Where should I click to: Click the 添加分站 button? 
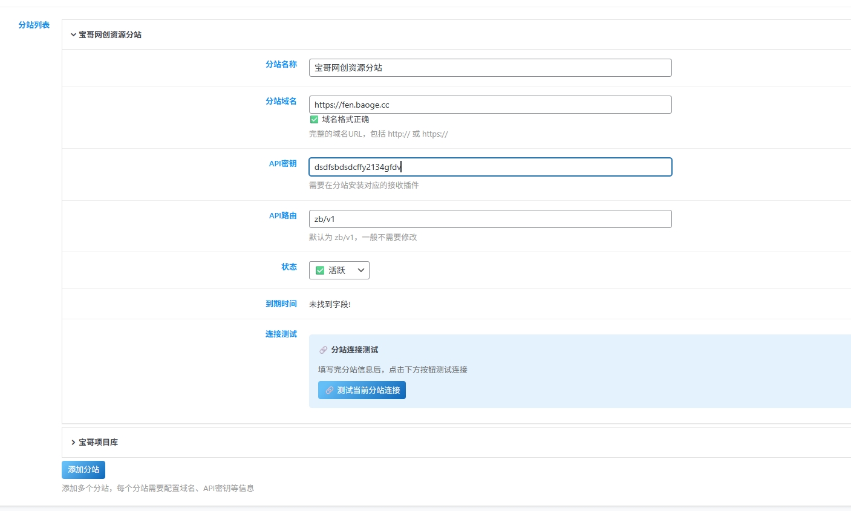point(83,470)
